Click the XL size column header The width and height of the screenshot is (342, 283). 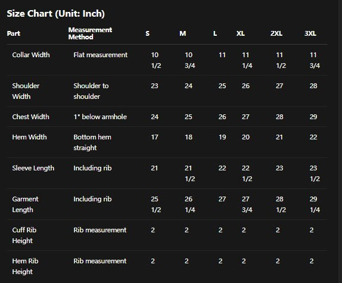coord(241,33)
